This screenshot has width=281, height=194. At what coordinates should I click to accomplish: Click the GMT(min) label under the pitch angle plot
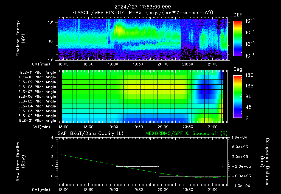click(x=41, y=127)
